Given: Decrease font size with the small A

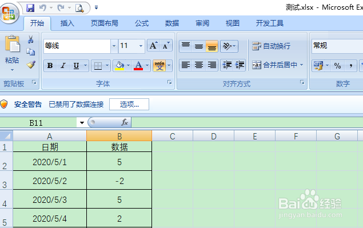Looking at the screenshot, I should click(166, 46).
